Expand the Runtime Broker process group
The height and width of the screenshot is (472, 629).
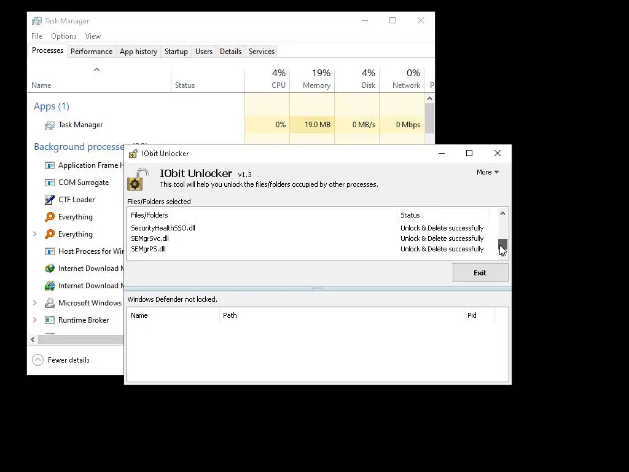35,320
